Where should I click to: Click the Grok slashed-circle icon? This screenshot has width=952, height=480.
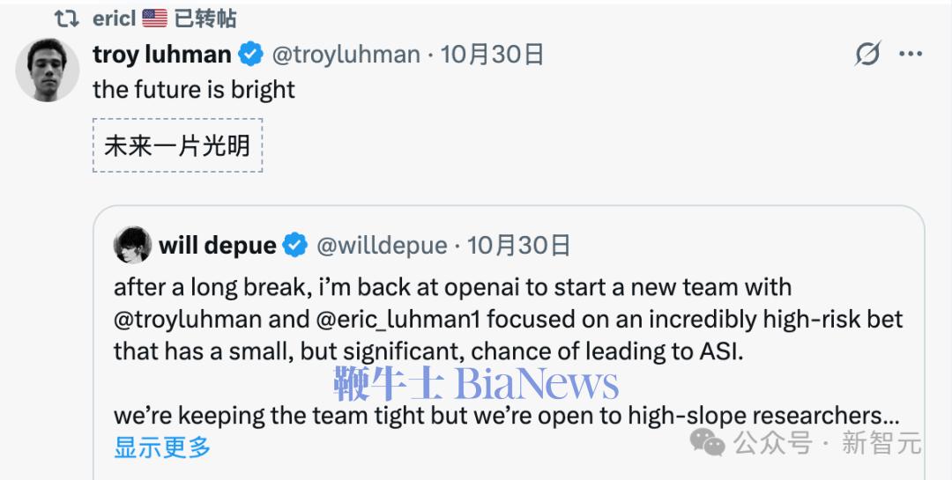point(867,55)
